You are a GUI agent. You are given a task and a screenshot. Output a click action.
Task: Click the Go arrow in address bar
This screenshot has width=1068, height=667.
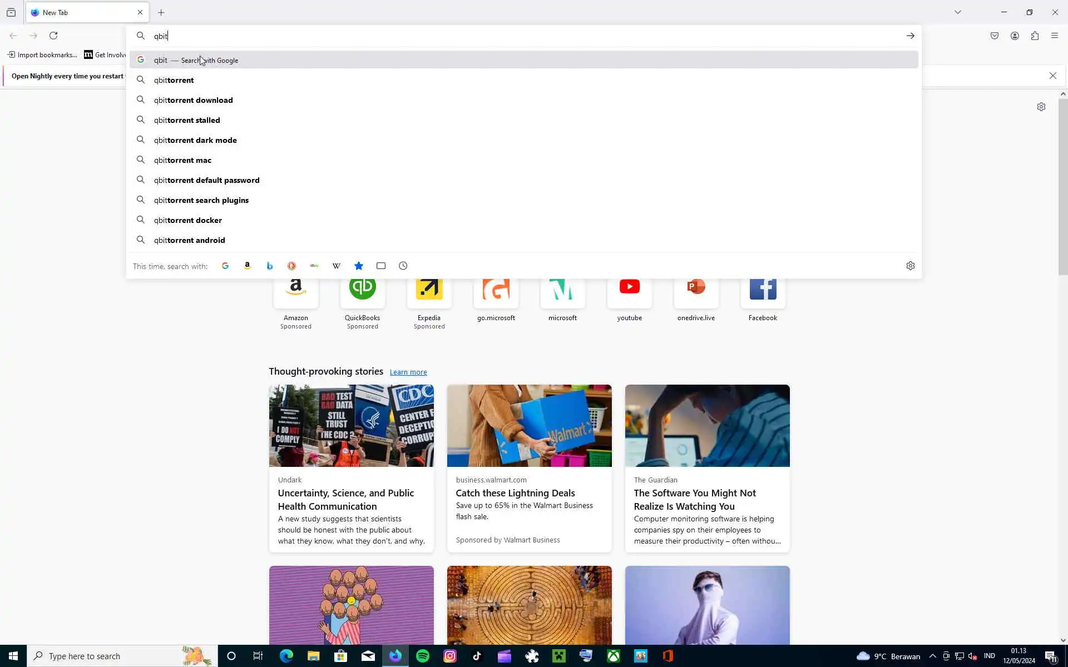(910, 36)
